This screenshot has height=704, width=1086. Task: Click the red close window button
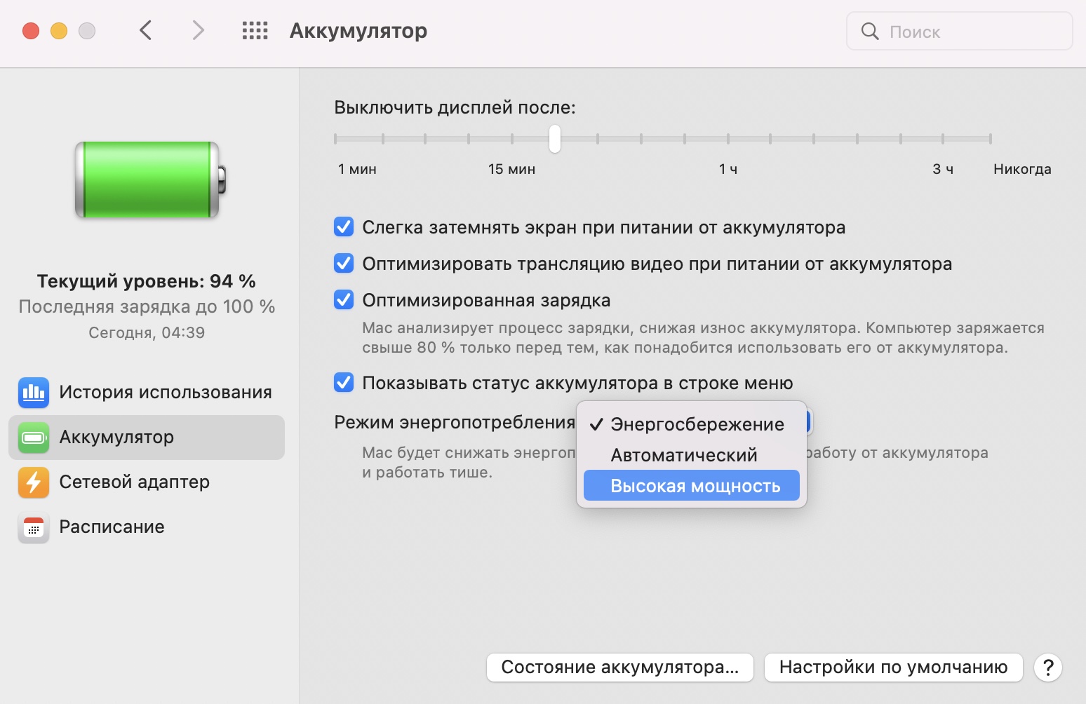pos(31,31)
